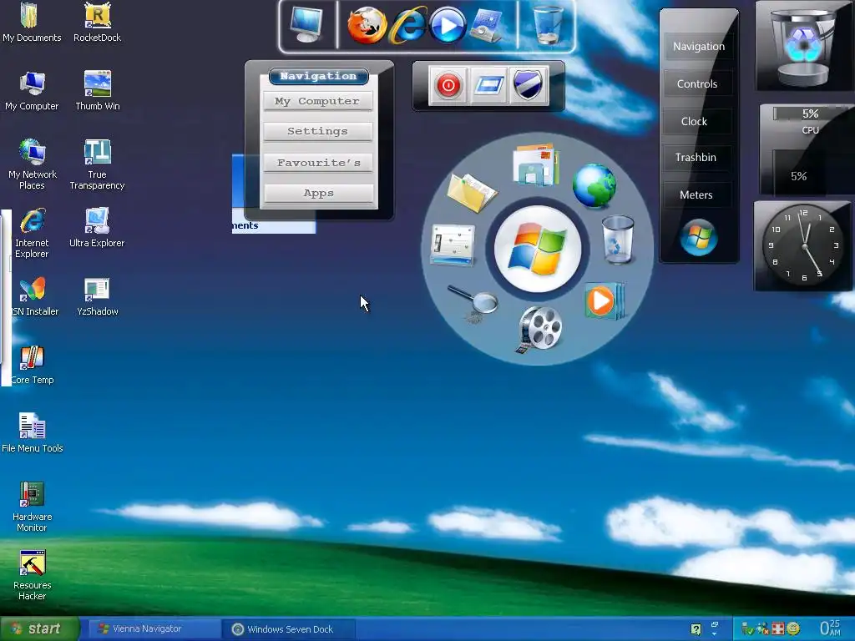The width and height of the screenshot is (855, 641).
Task: Open the Internet Explorer desktop icon
Action: pyautogui.click(x=33, y=234)
